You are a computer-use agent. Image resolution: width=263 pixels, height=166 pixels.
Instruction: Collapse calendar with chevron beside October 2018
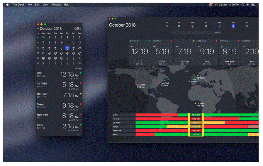(38, 29)
